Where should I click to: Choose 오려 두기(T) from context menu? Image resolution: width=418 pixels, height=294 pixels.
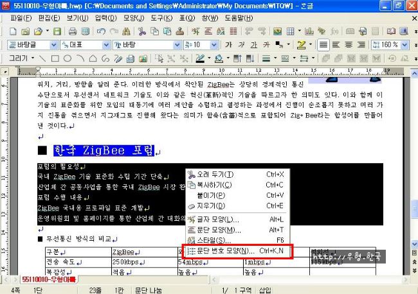pos(236,175)
